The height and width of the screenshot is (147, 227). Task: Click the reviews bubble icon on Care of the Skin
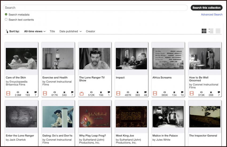tap(36, 92)
